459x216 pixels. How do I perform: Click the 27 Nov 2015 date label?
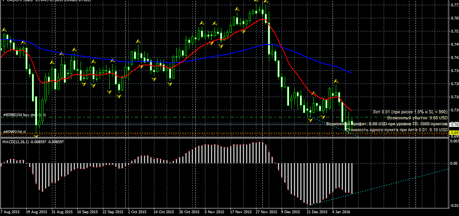pyautogui.click(x=266, y=212)
